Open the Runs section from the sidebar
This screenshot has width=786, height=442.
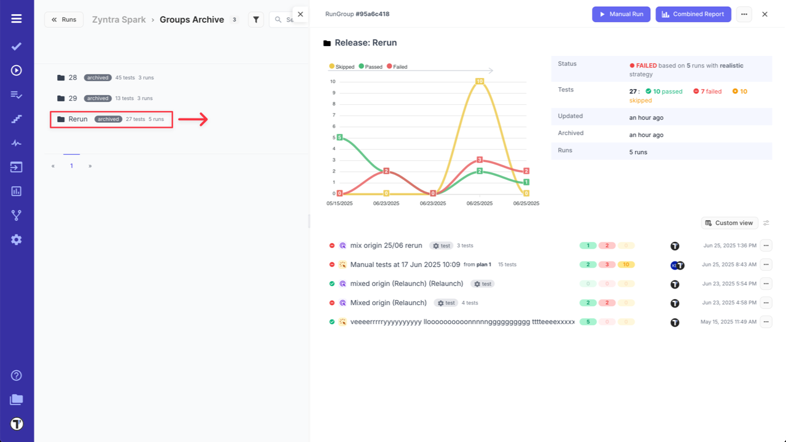click(x=16, y=70)
